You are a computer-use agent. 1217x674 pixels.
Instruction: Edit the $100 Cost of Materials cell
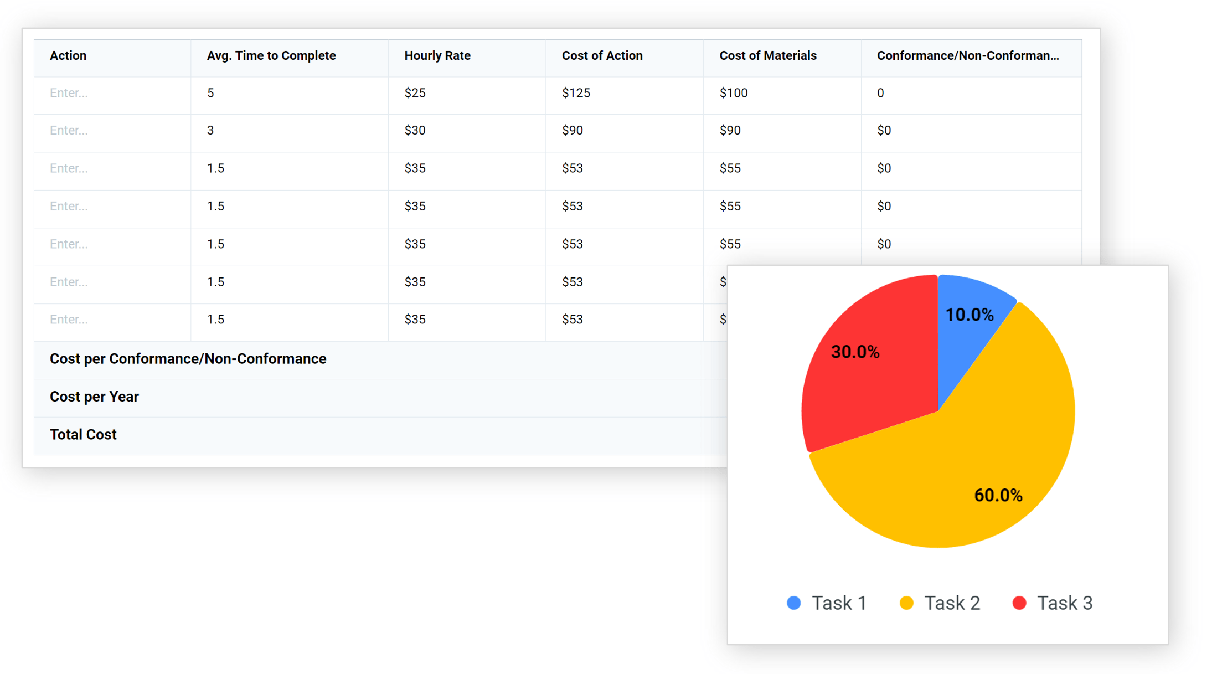(x=733, y=93)
